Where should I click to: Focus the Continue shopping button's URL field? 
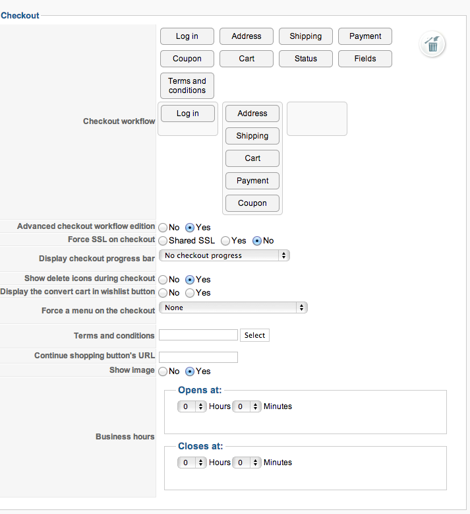tap(198, 357)
